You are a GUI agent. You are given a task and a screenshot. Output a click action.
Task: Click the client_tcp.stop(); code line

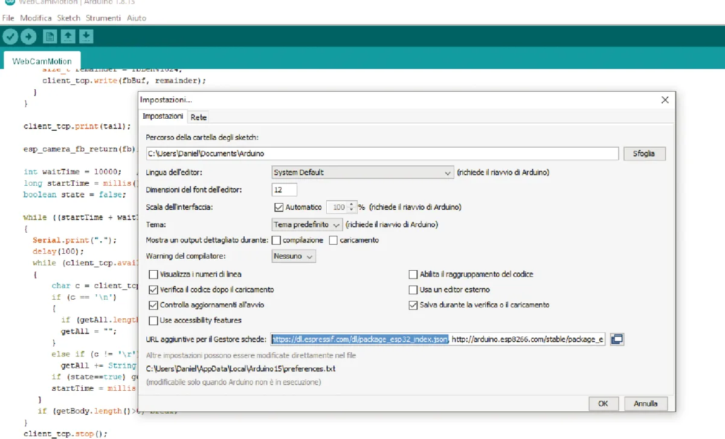(x=65, y=433)
